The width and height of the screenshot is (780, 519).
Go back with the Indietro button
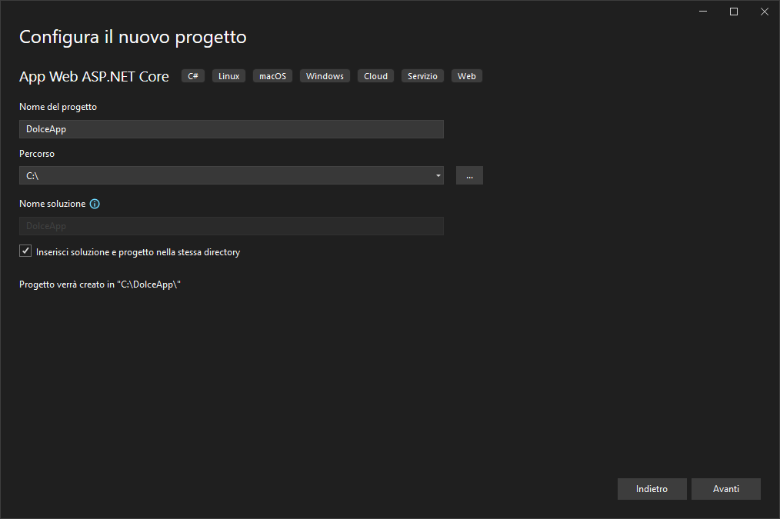[652, 489]
